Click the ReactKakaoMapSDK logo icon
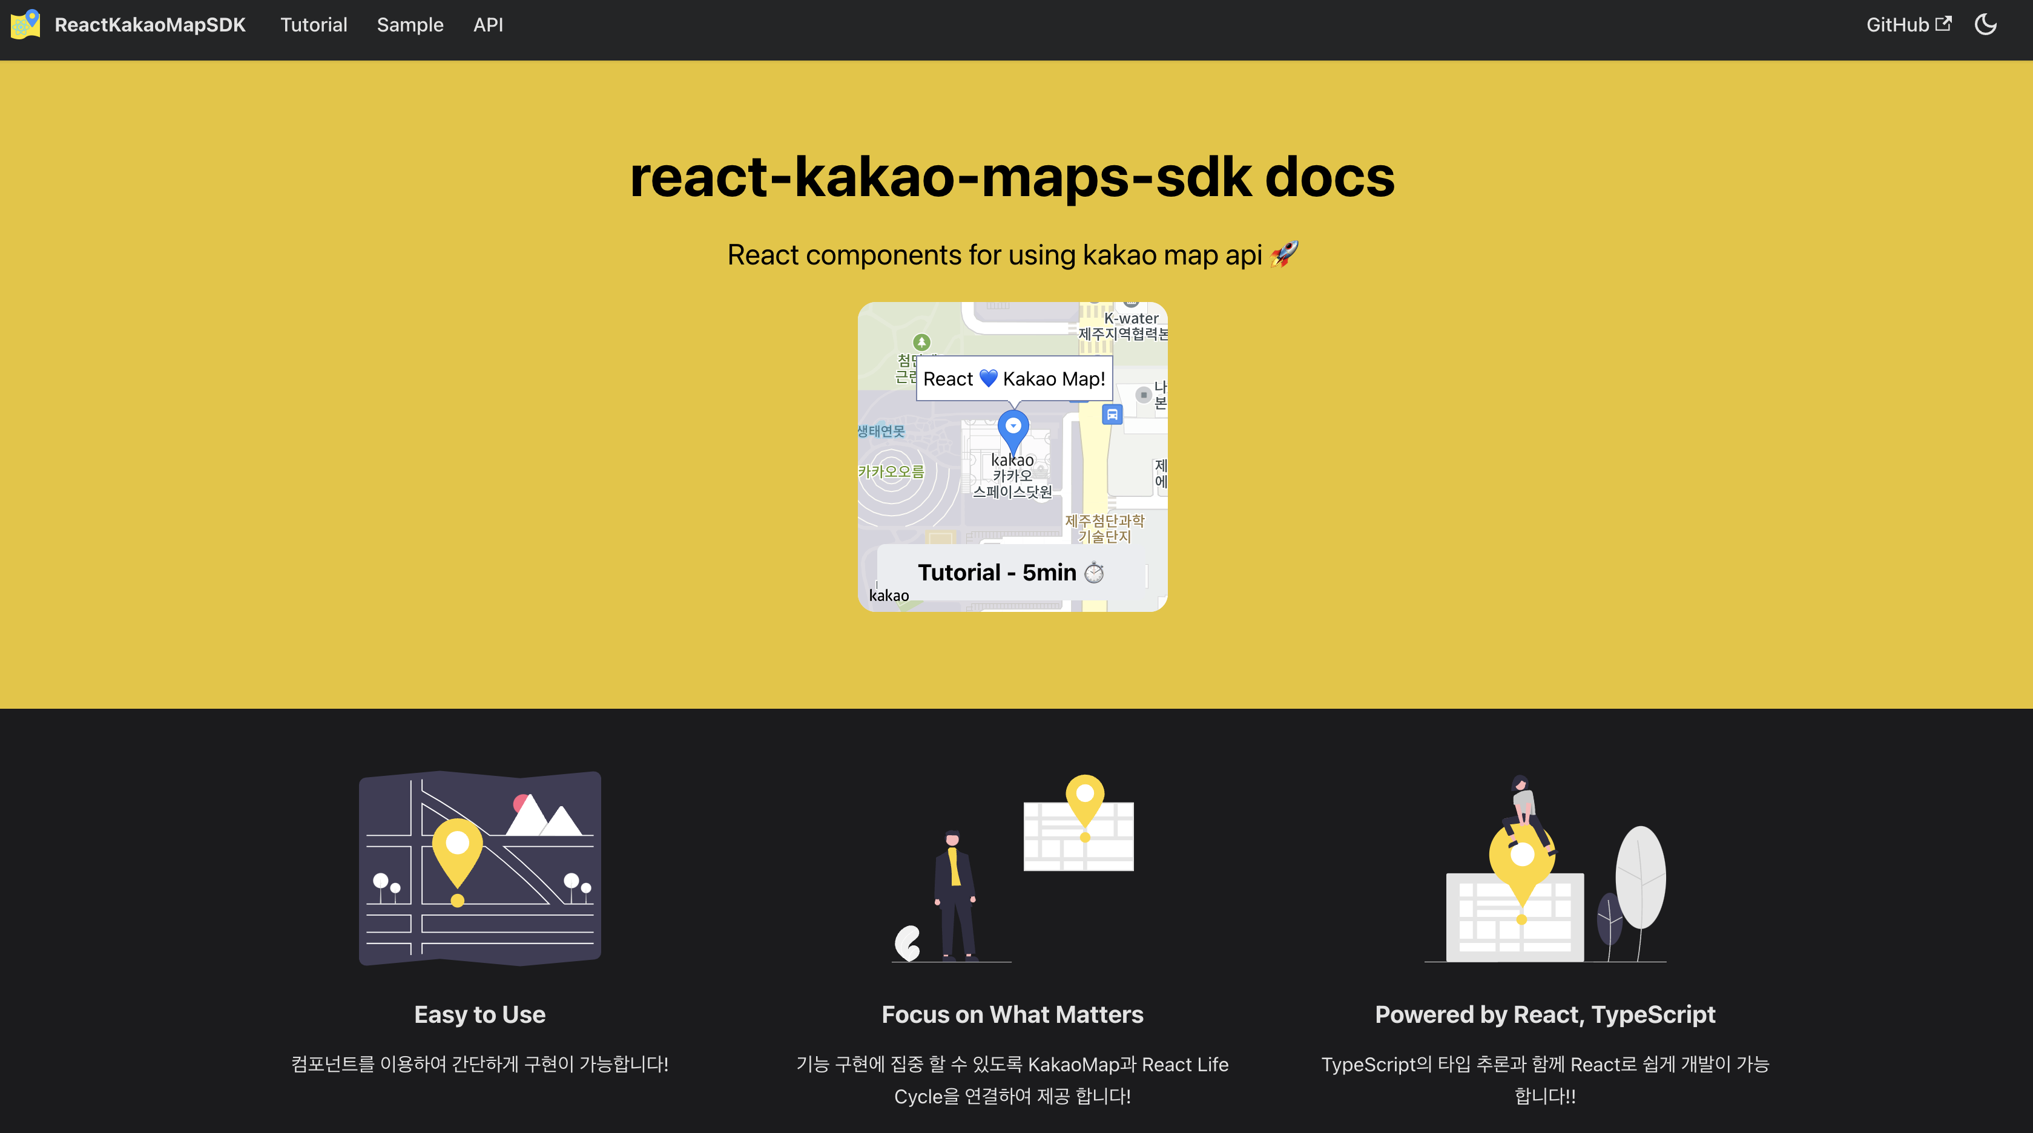The image size is (2033, 1133). click(x=25, y=24)
